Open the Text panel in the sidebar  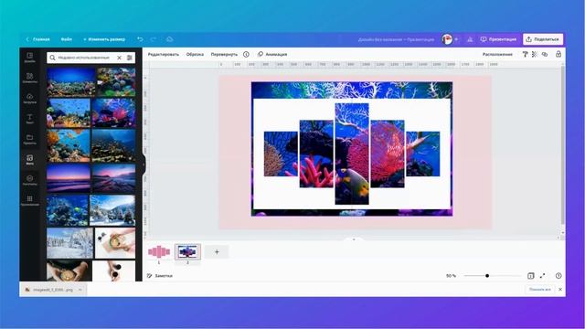[x=30, y=119]
